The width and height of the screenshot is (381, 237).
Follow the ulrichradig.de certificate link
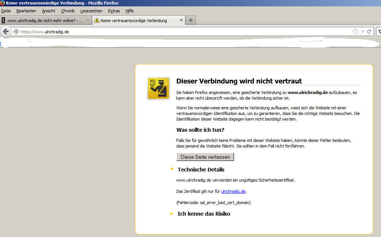(233, 191)
